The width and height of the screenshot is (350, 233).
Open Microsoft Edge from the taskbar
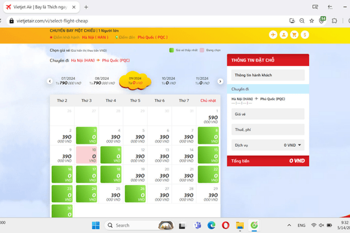click(211, 225)
